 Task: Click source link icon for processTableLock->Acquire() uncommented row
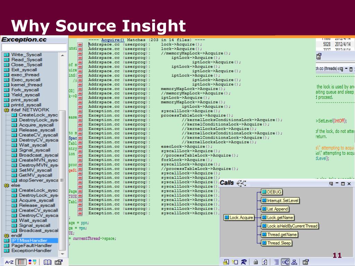[x=80, y=115]
